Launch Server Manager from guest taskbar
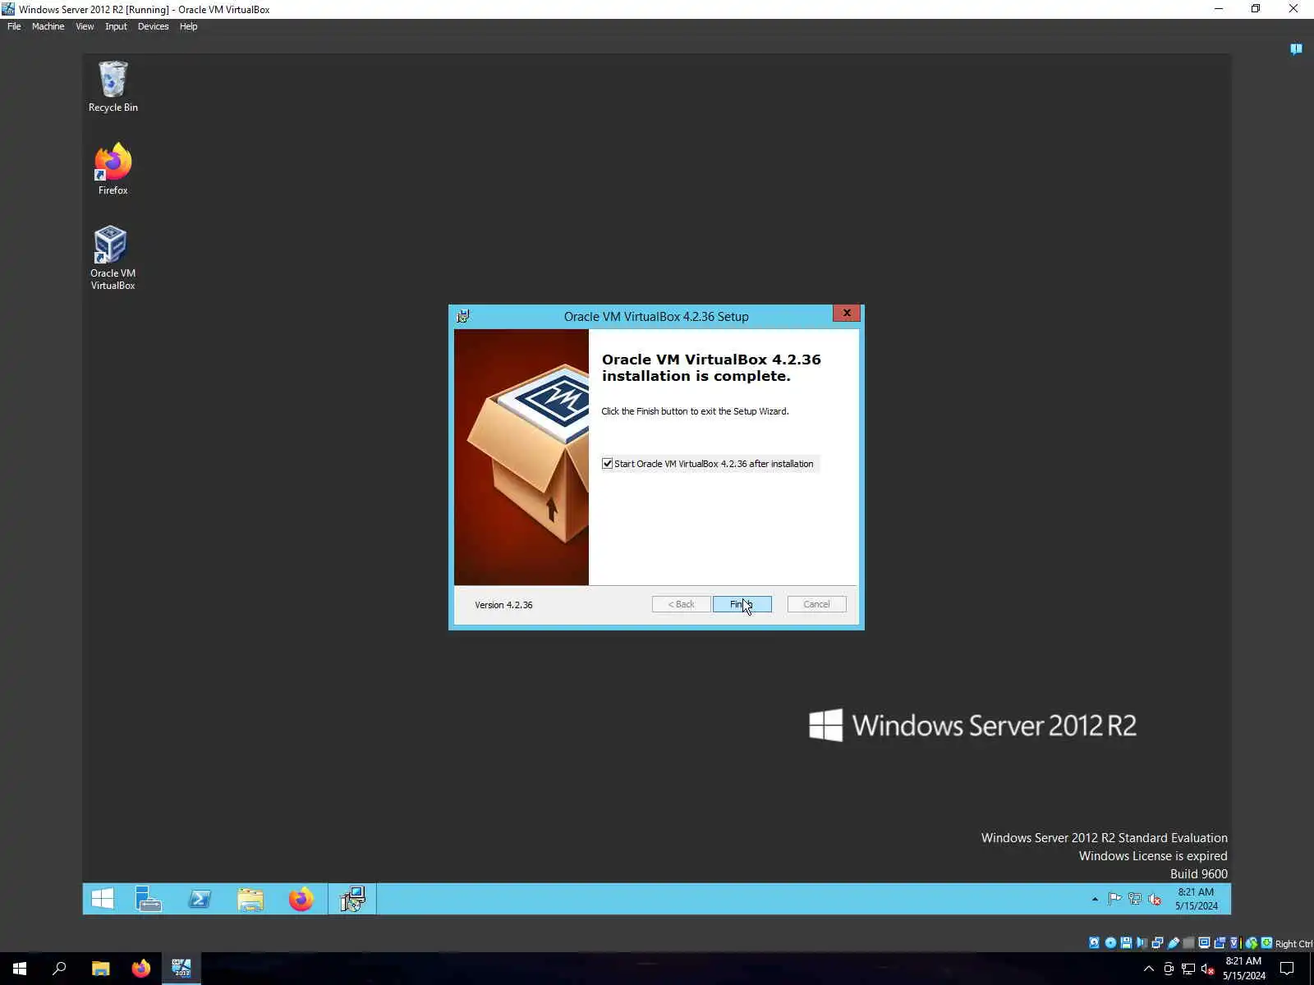The image size is (1314, 985). click(149, 899)
